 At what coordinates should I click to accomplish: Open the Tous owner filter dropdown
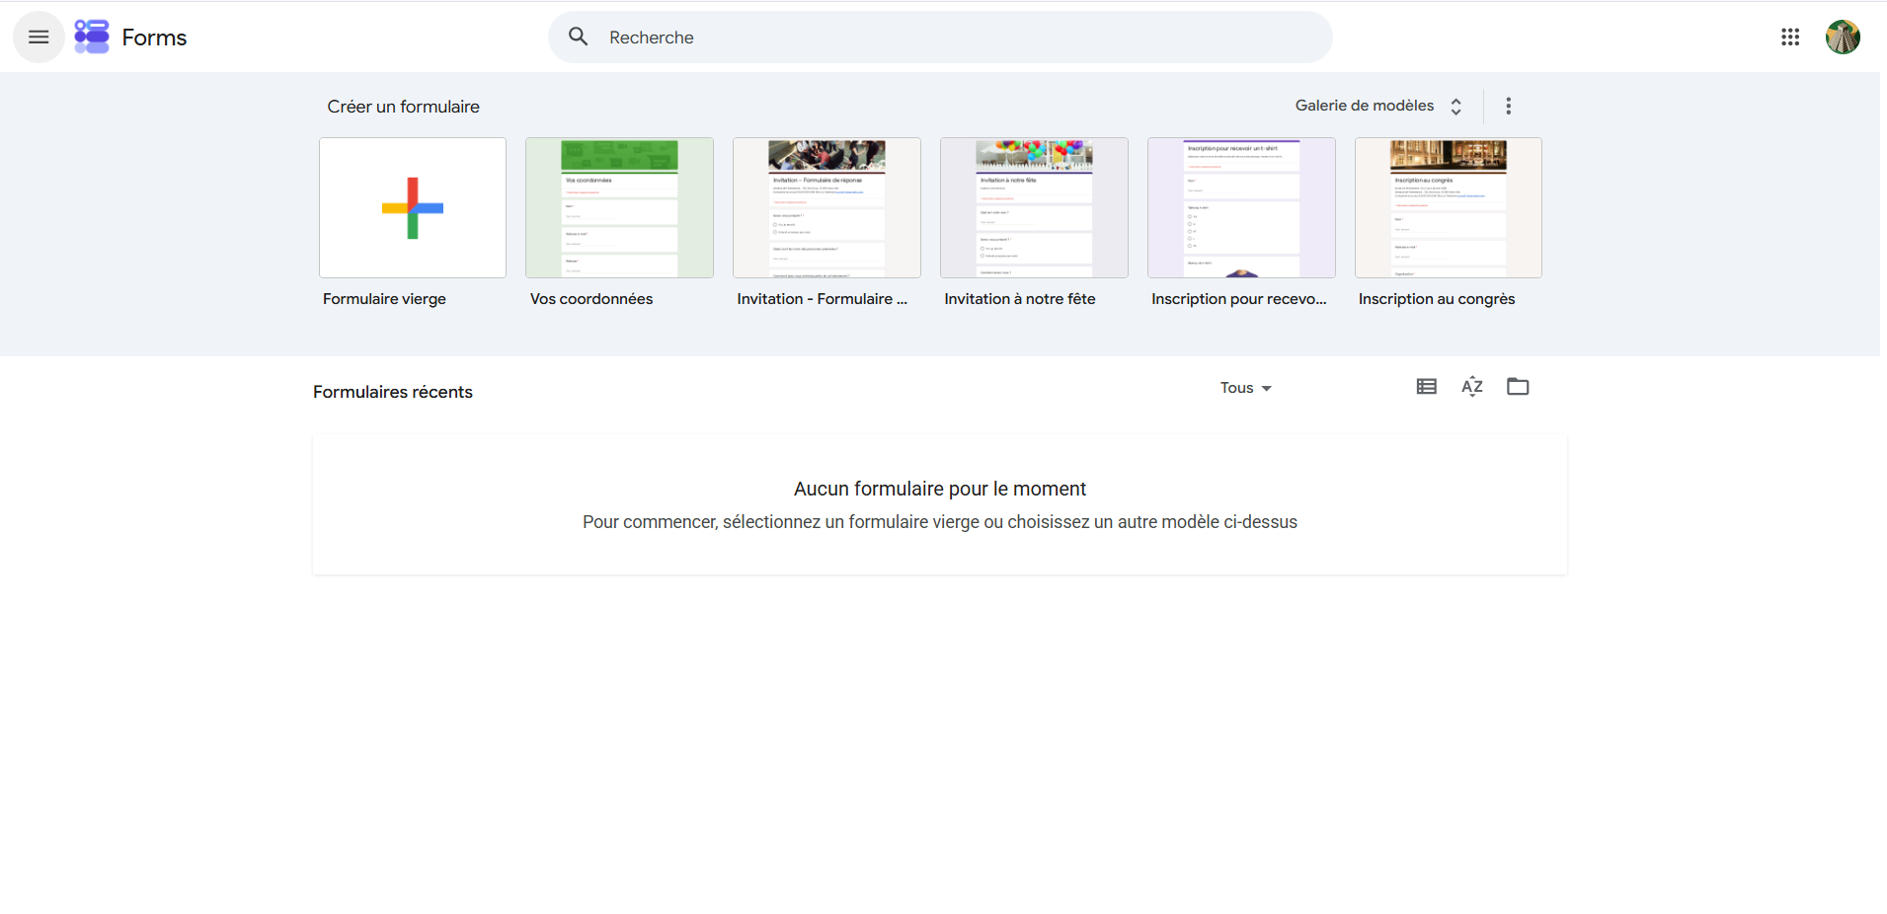pos(1245,388)
